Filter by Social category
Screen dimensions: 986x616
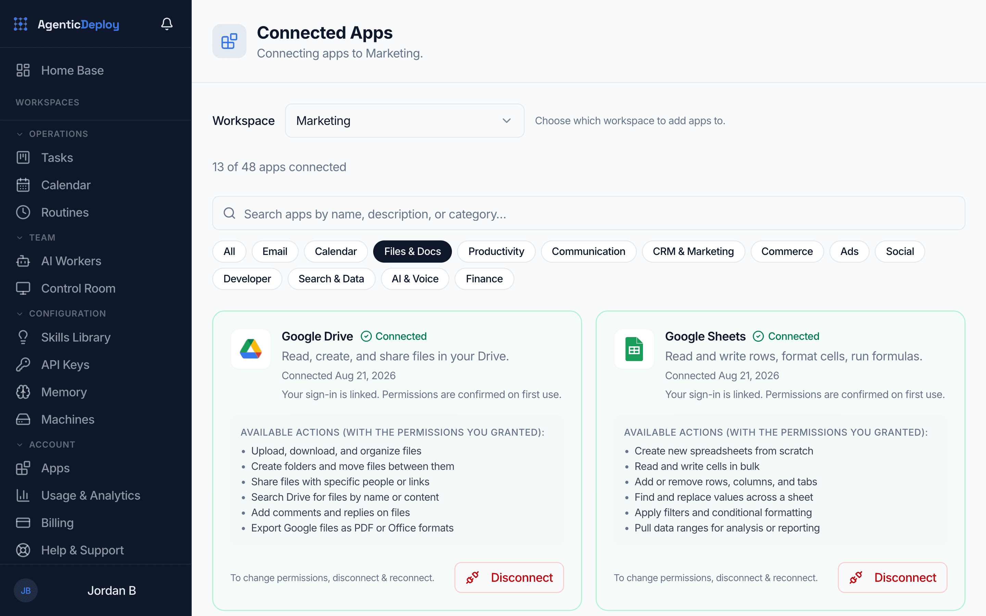(900, 252)
